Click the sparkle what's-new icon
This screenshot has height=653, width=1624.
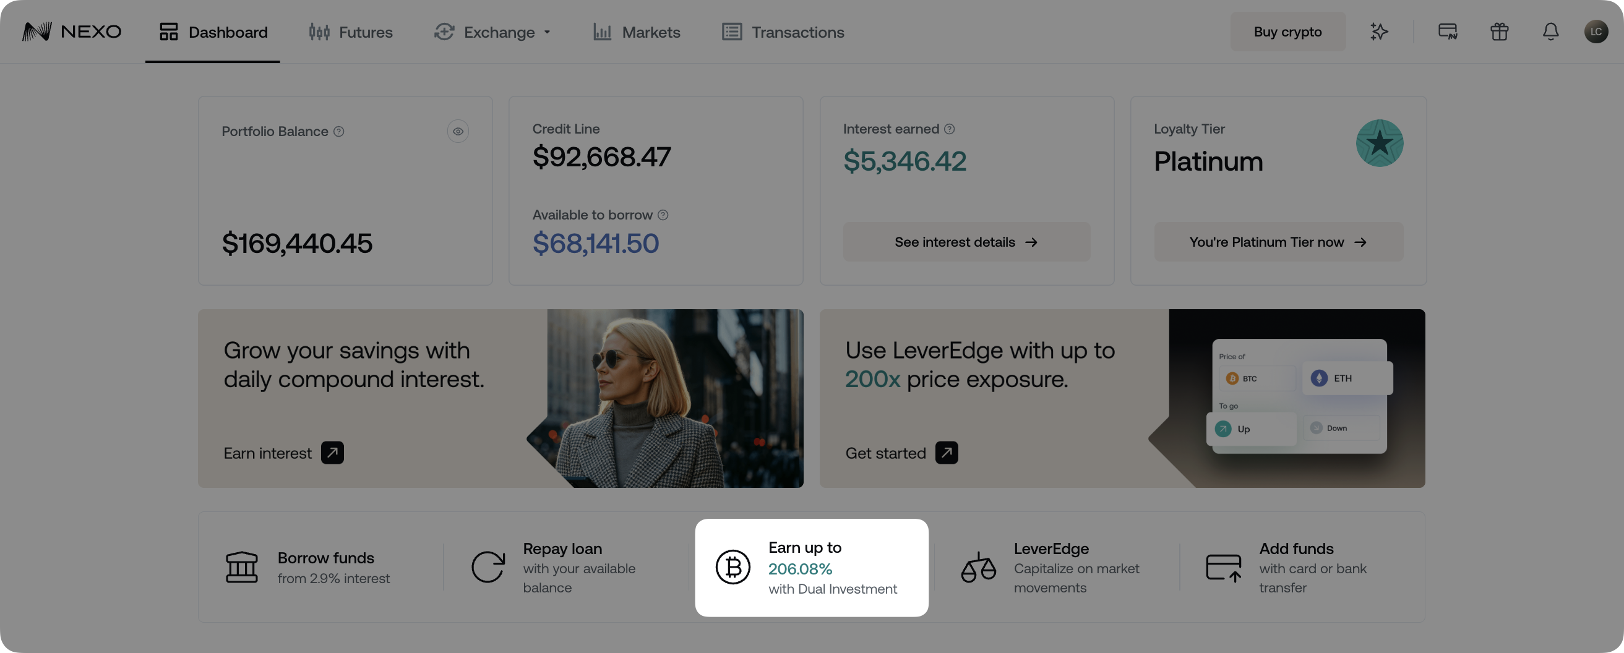click(x=1379, y=32)
